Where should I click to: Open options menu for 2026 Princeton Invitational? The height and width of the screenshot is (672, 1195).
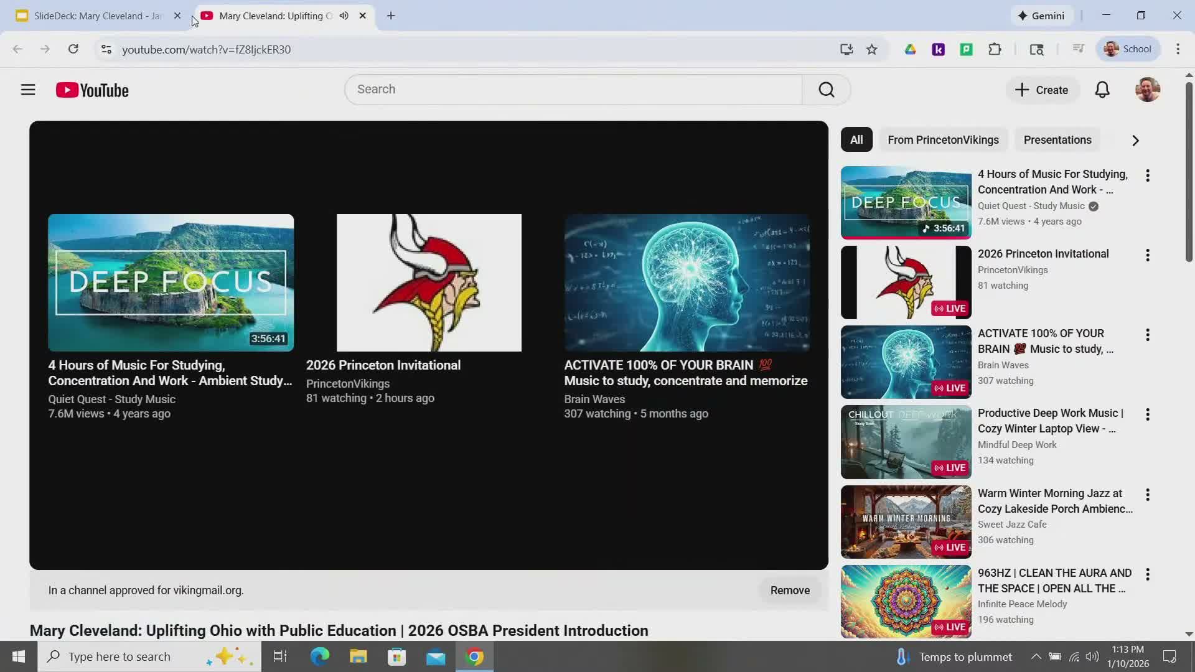coord(1147,255)
